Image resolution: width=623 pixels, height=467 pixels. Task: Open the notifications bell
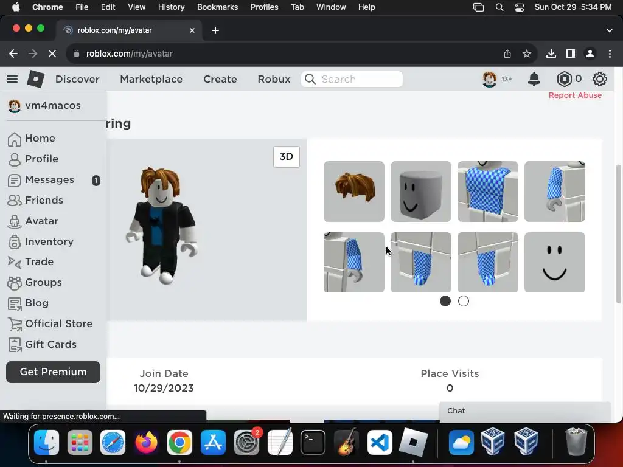[x=534, y=79]
